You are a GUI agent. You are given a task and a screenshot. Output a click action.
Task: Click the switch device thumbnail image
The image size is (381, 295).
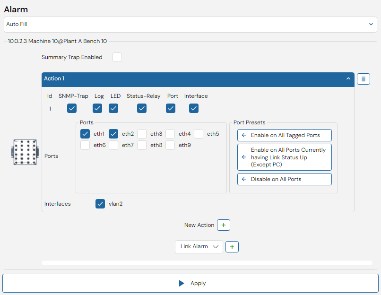25,152
